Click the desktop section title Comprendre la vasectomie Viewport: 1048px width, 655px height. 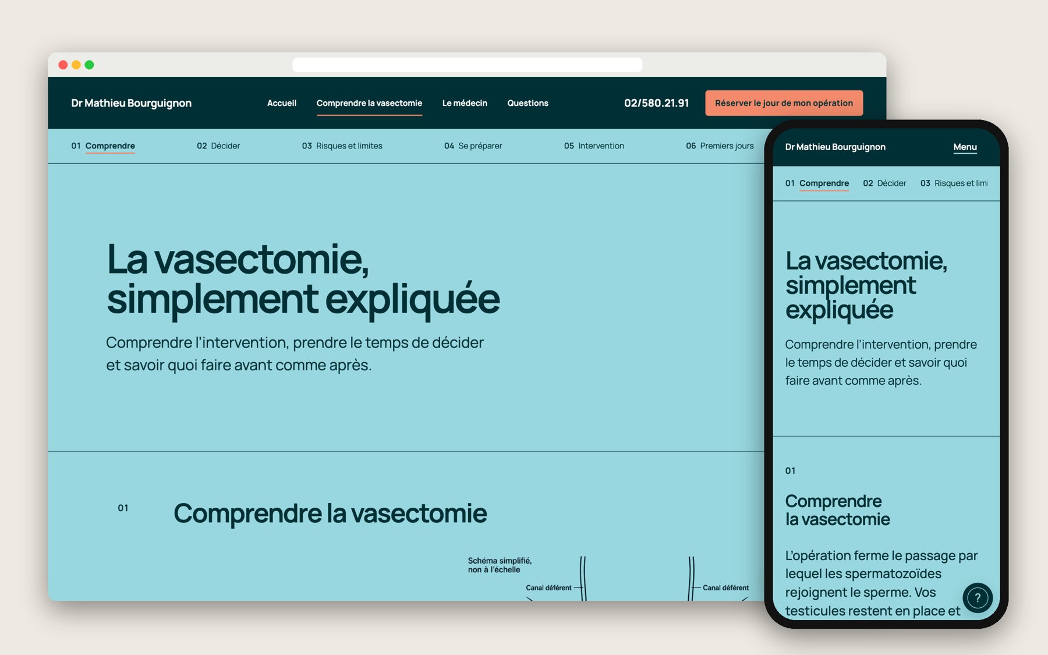(x=330, y=513)
